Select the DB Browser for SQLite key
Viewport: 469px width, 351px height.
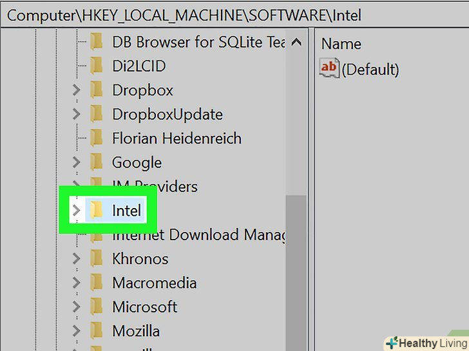pos(198,42)
